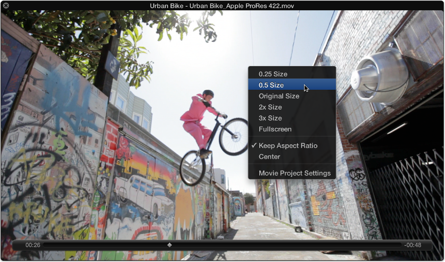Close the Urban Bike preview window
This screenshot has height=262, width=445.
click(x=6, y=6)
